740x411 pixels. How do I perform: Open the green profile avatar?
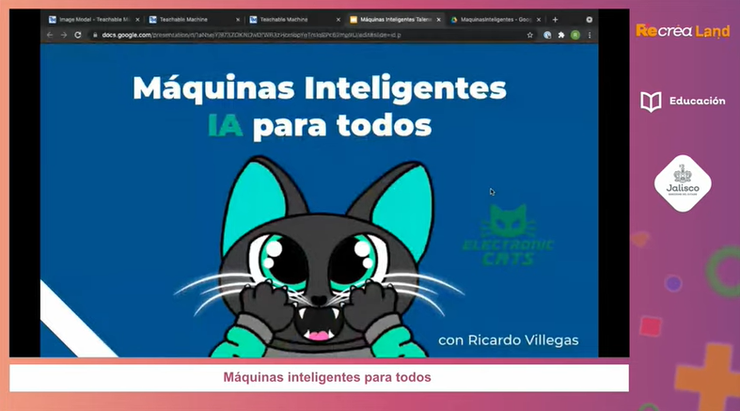click(x=575, y=35)
